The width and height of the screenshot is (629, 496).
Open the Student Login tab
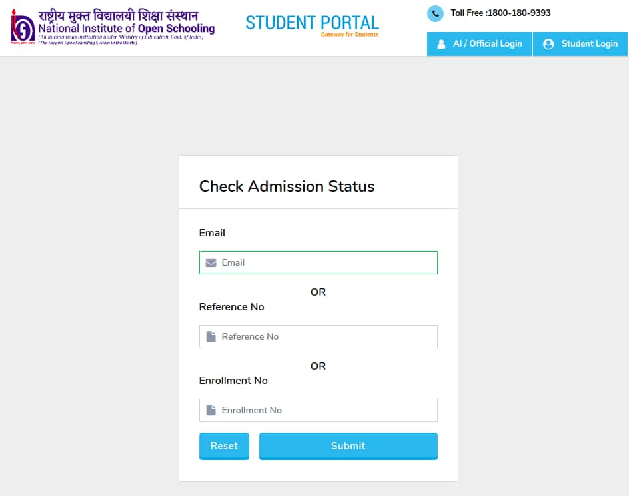[x=580, y=44]
